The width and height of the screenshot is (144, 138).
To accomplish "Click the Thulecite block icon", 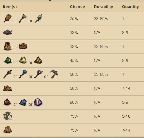I will pyautogui.click(x=8, y=130).
